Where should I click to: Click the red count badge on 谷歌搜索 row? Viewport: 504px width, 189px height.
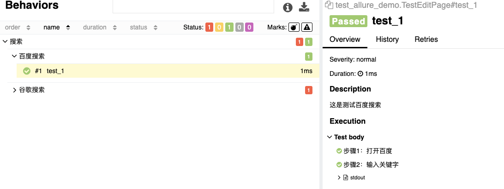309,90
